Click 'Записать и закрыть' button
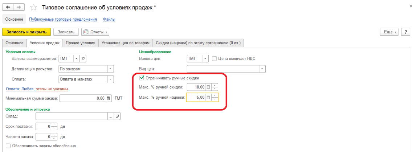Screen dimensions: 412x152 click(x=26, y=32)
